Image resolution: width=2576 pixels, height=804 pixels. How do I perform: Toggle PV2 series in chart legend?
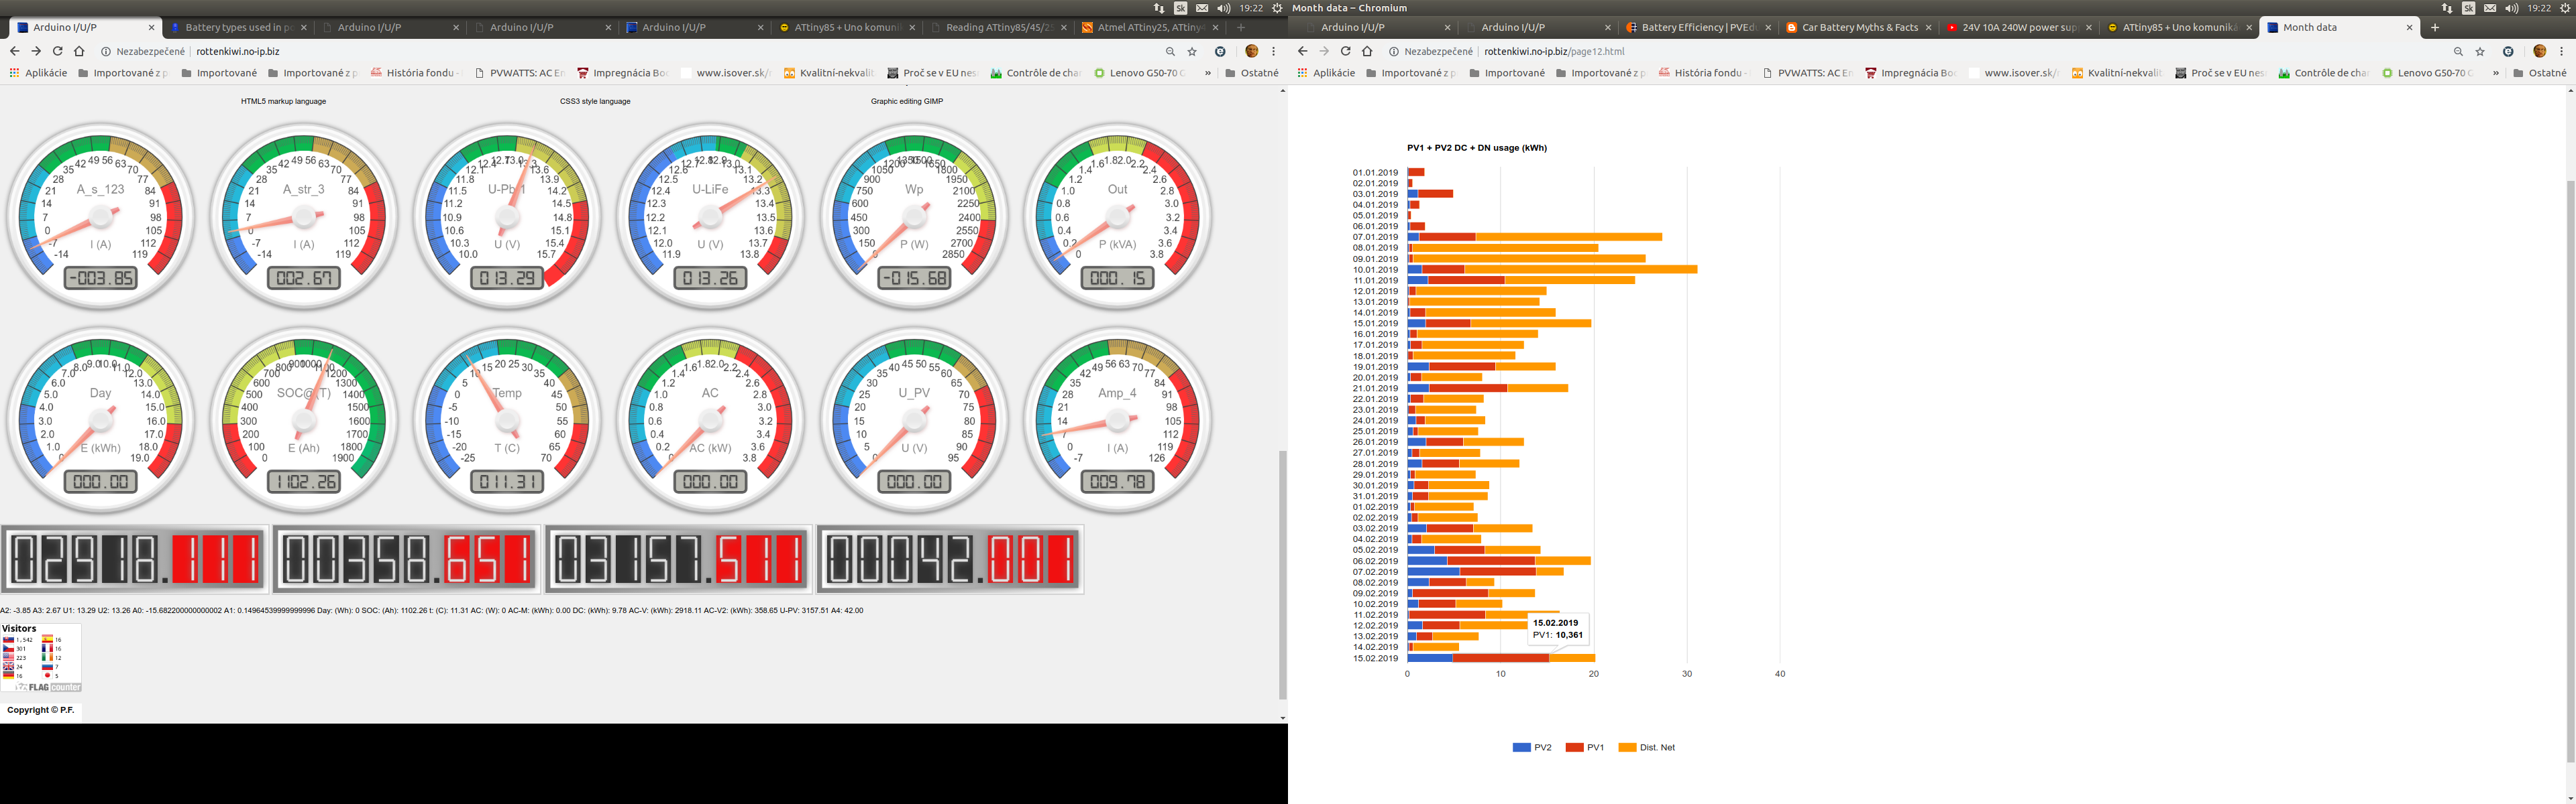click(1532, 747)
